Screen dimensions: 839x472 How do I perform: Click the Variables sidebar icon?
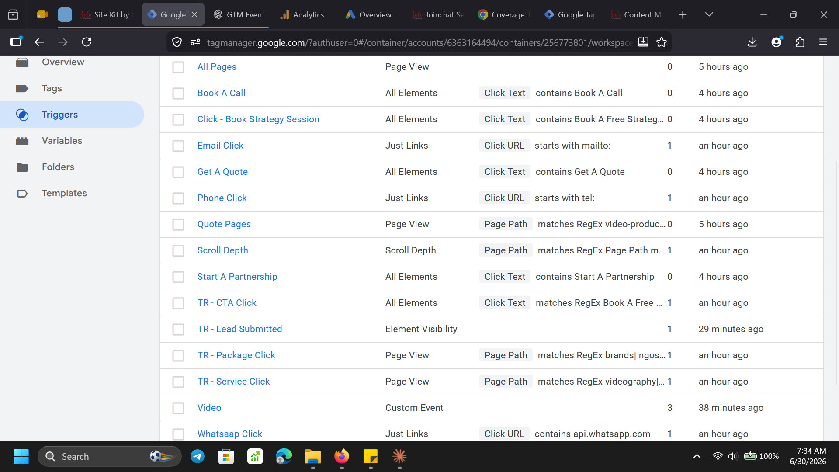[x=22, y=141]
